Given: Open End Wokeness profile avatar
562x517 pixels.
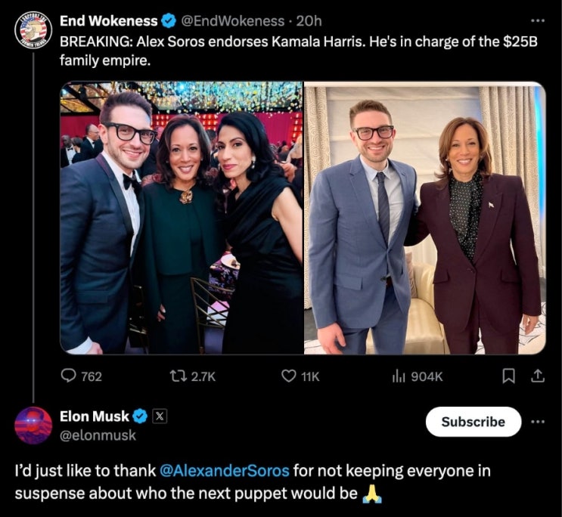Looking at the screenshot, I should 33,32.
